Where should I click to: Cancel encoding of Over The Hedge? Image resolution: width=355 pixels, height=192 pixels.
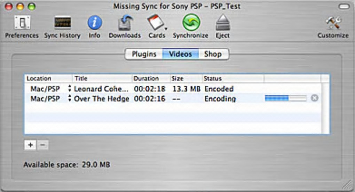(x=314, y=98)
